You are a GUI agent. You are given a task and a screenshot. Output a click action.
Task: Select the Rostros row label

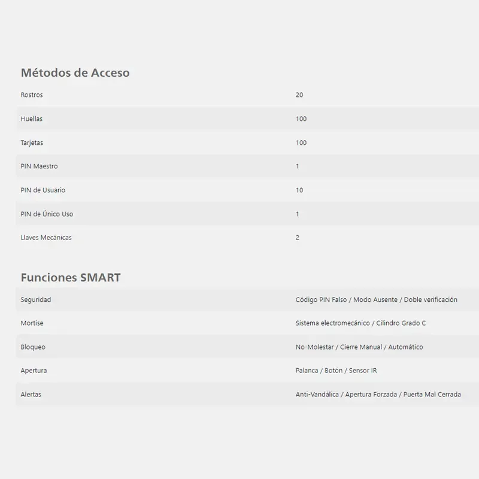32,95
